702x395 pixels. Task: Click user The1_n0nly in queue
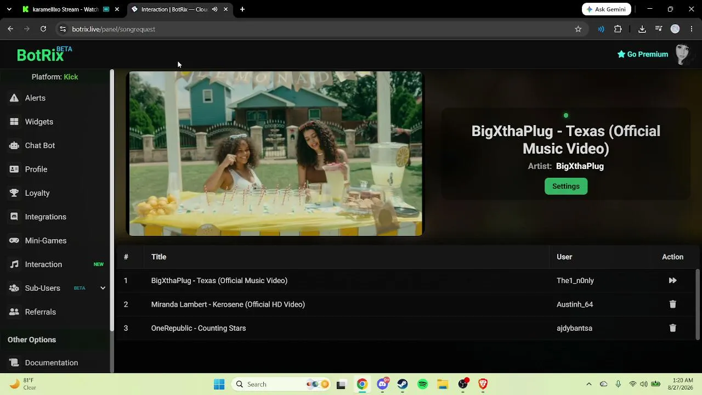575,280
